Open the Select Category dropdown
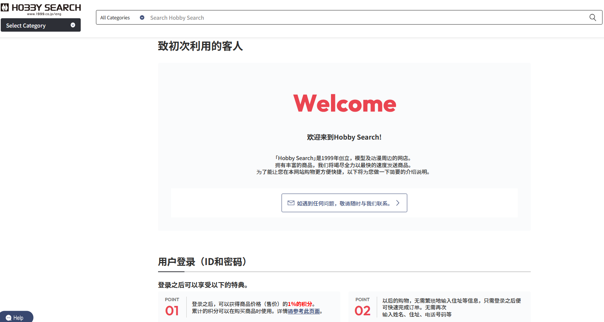This screenshot has height=322, width=604. point(41,25)
